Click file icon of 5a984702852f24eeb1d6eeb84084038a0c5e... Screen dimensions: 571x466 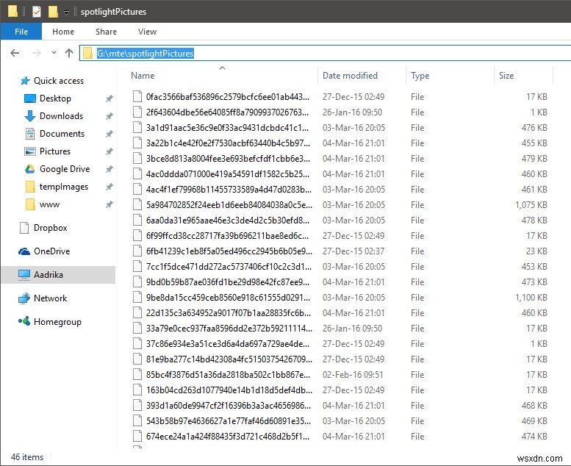[137, 205]
